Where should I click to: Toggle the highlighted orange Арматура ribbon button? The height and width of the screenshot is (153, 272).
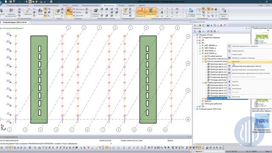pyautogui.click(x=69, y=12)
